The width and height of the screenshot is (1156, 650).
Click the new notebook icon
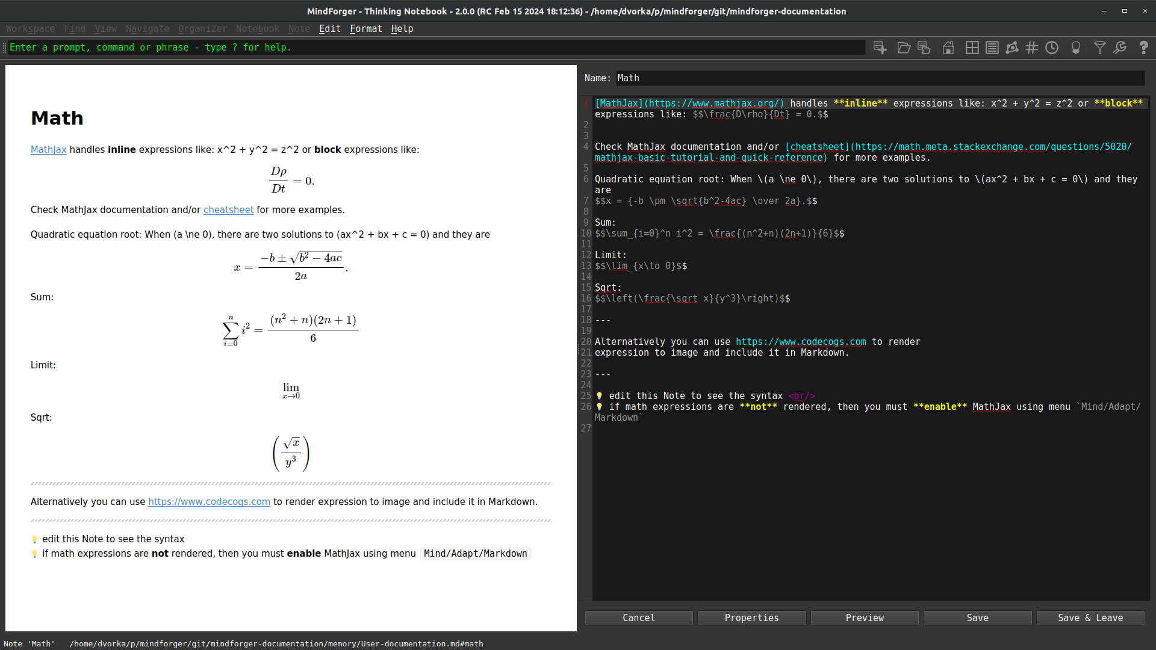pyautogui.click(x=880, y=48)
